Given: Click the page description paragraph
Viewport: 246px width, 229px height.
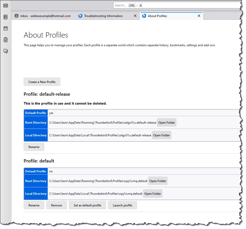Looking at the screenshot, I should pyautogui.click(x=119, y=45).
